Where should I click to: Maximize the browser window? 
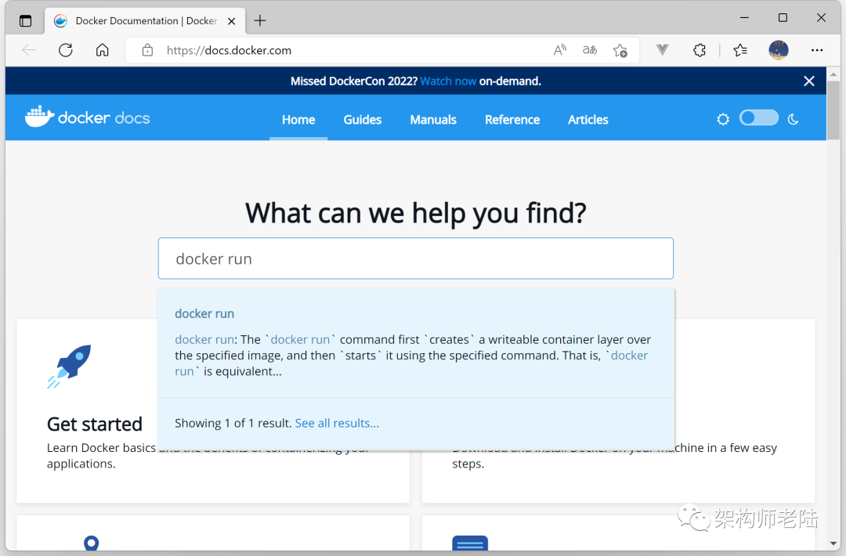click(783, 18)
